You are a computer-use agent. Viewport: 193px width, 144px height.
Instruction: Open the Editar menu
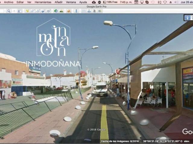[x=20, y=2]
